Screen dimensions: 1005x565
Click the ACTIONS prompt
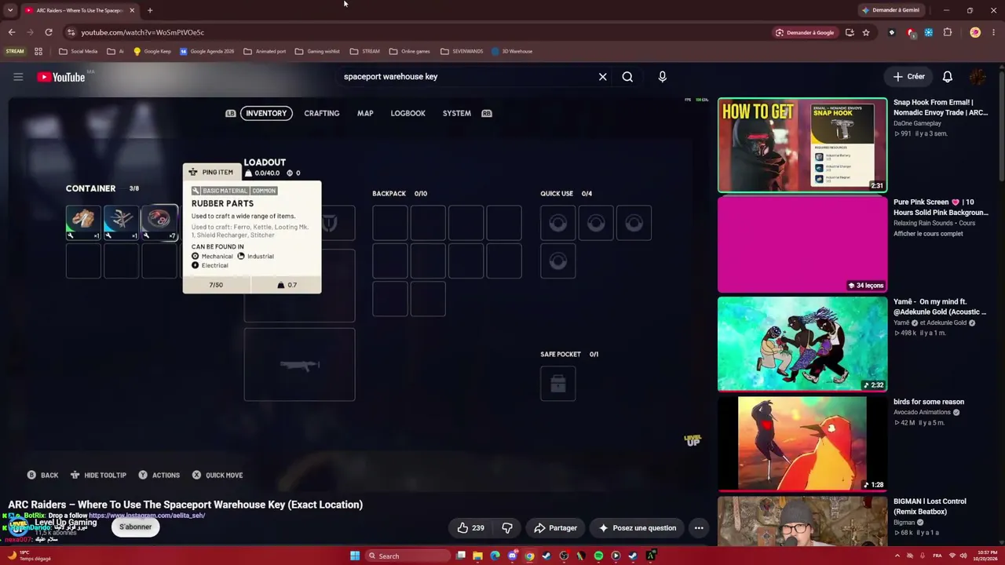click(x=159, y=475)
